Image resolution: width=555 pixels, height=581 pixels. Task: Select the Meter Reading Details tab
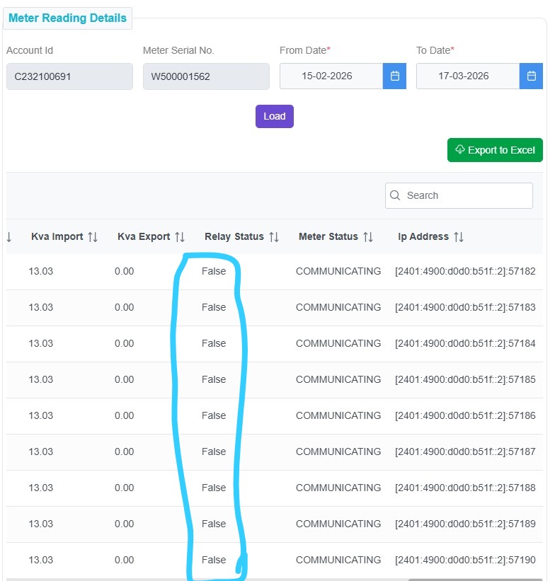pyautogui.click(x=67, y=18)
